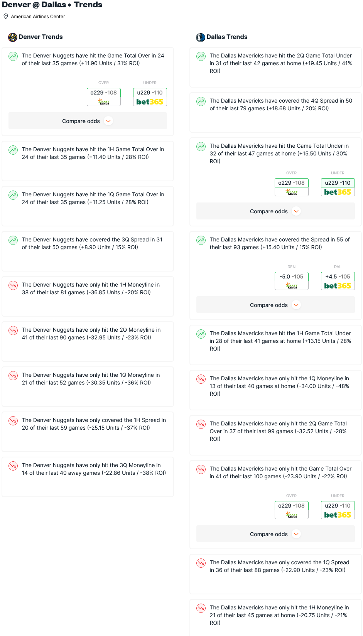Click DraftKings logo under Denver -5.0 spread
This screenshot has height=636, width=363.
coord(292,286)
